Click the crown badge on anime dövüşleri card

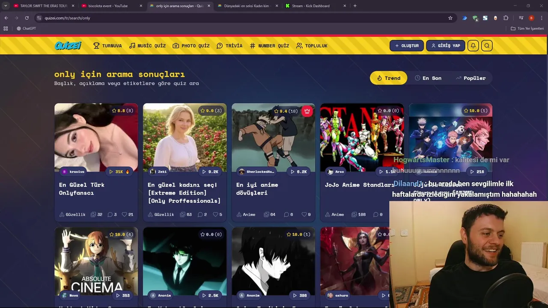tap(307, 111)
